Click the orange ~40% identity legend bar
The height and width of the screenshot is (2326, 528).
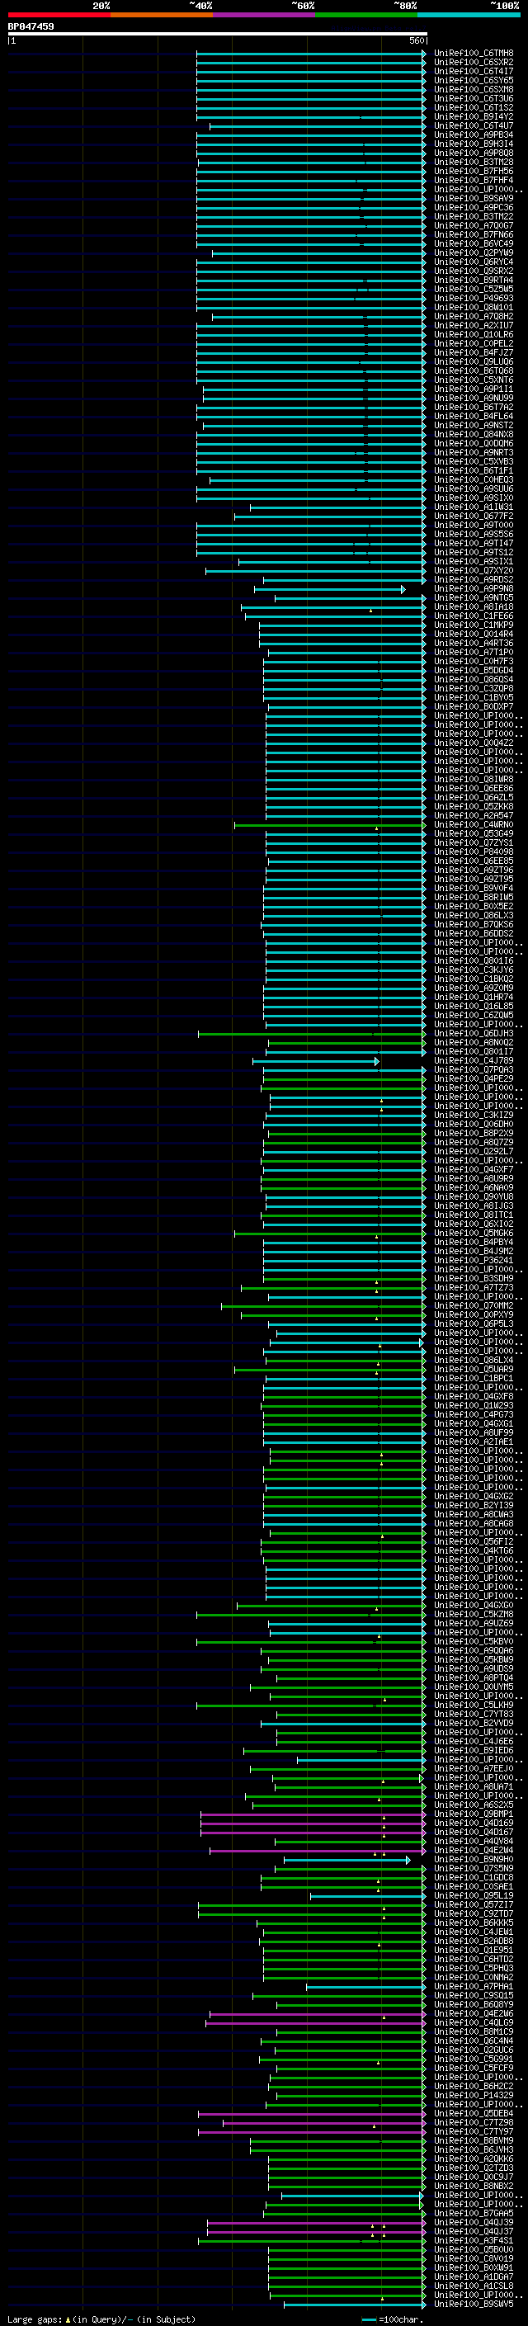[x=162, y=15]
